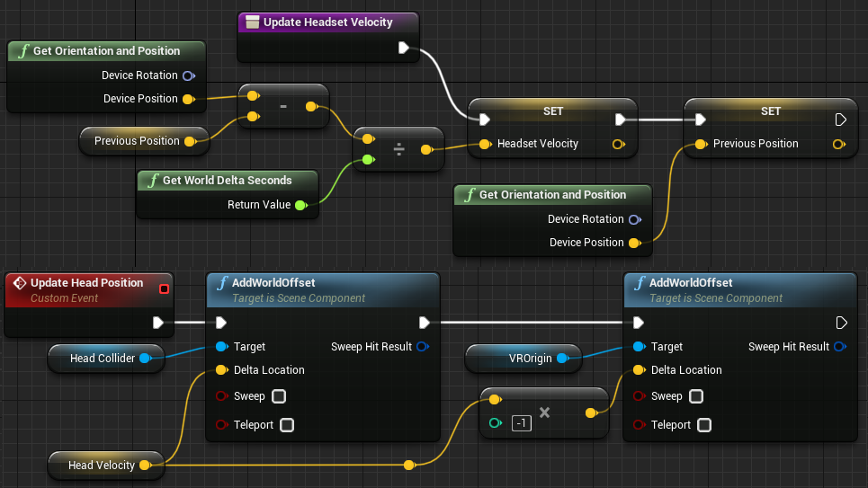
Task: Click the Return Value pin of Get World Delta Seconds
Action: click(x=300, y=205)
